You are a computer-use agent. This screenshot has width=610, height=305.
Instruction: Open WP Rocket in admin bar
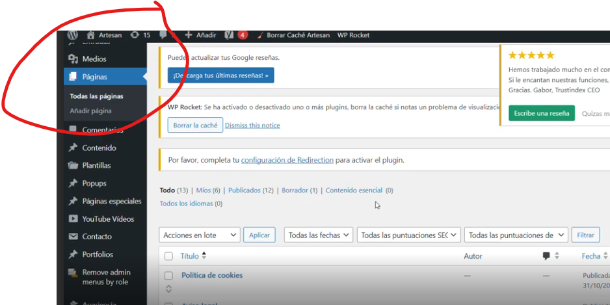[353, 35]
